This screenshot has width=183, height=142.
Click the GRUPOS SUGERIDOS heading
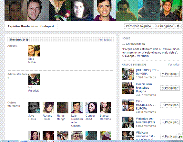[134, 65]
